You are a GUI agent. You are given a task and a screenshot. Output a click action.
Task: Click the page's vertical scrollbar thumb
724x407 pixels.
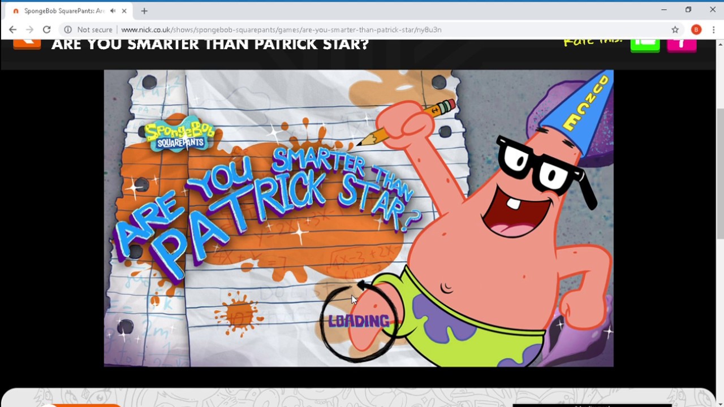point(719,174)
